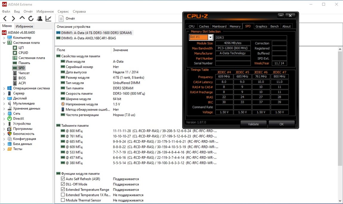Select the BIOS item in sidebar
Screen dimensions: 343x204
[x=22, y=78]
